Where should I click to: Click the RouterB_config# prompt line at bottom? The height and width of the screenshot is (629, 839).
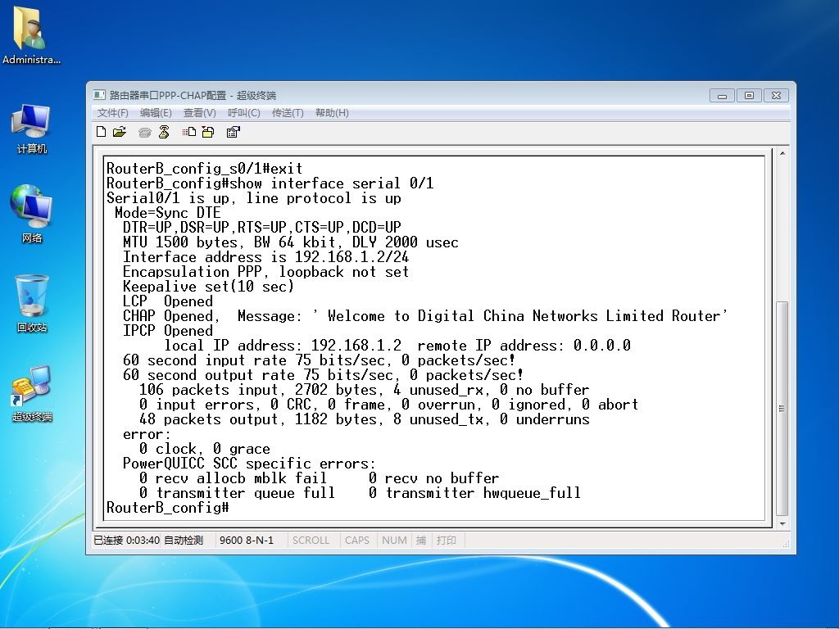167,508
